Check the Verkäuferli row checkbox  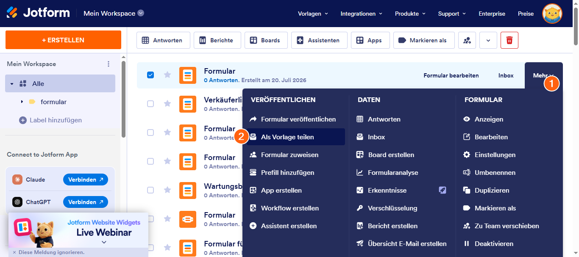[x=150, y=104]
